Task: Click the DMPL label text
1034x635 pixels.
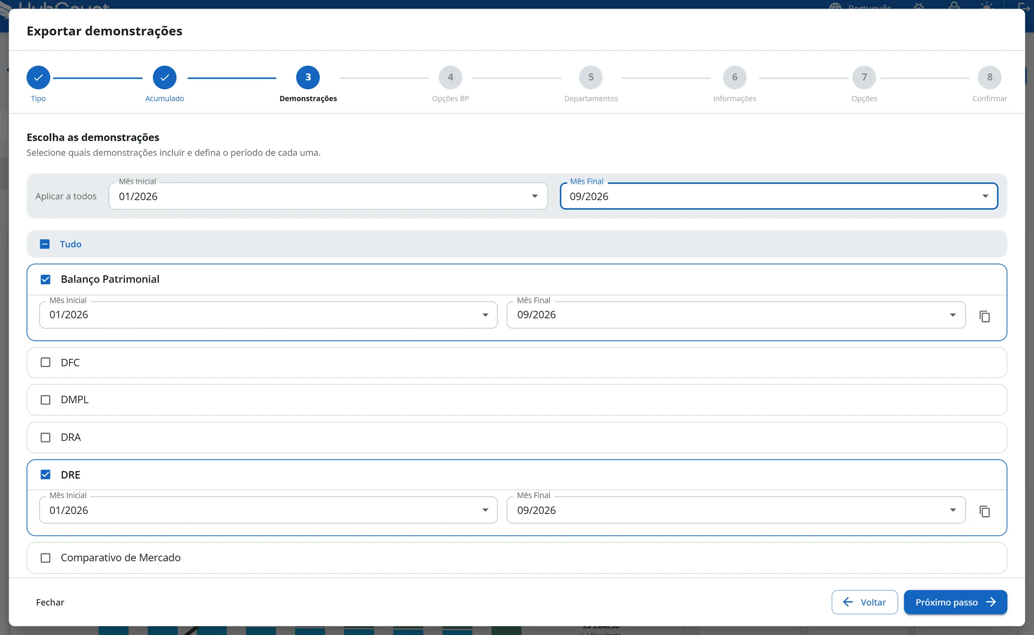Action: pos(75,399)
